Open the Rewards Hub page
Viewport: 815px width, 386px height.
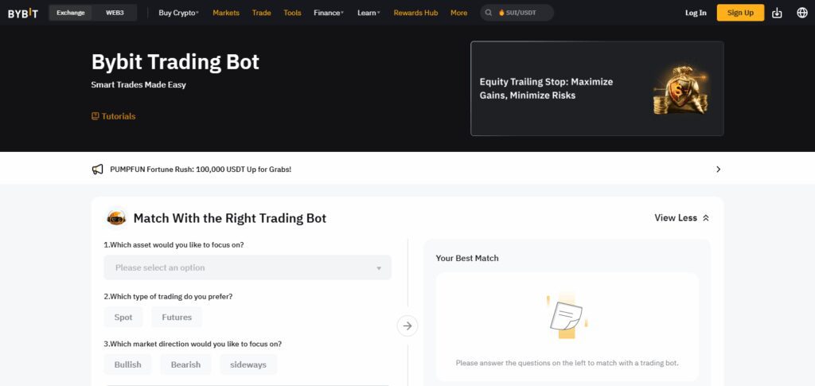(415, 13)
